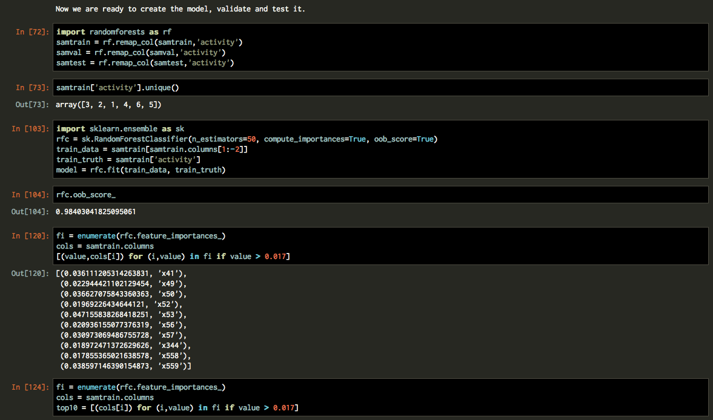The image size is (713, 420).
Task: Select the markdown text about creating the model
Action: 179,8
